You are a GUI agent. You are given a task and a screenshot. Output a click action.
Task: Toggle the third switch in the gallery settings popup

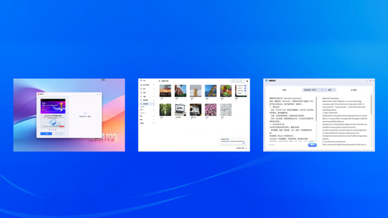[245, 90]
